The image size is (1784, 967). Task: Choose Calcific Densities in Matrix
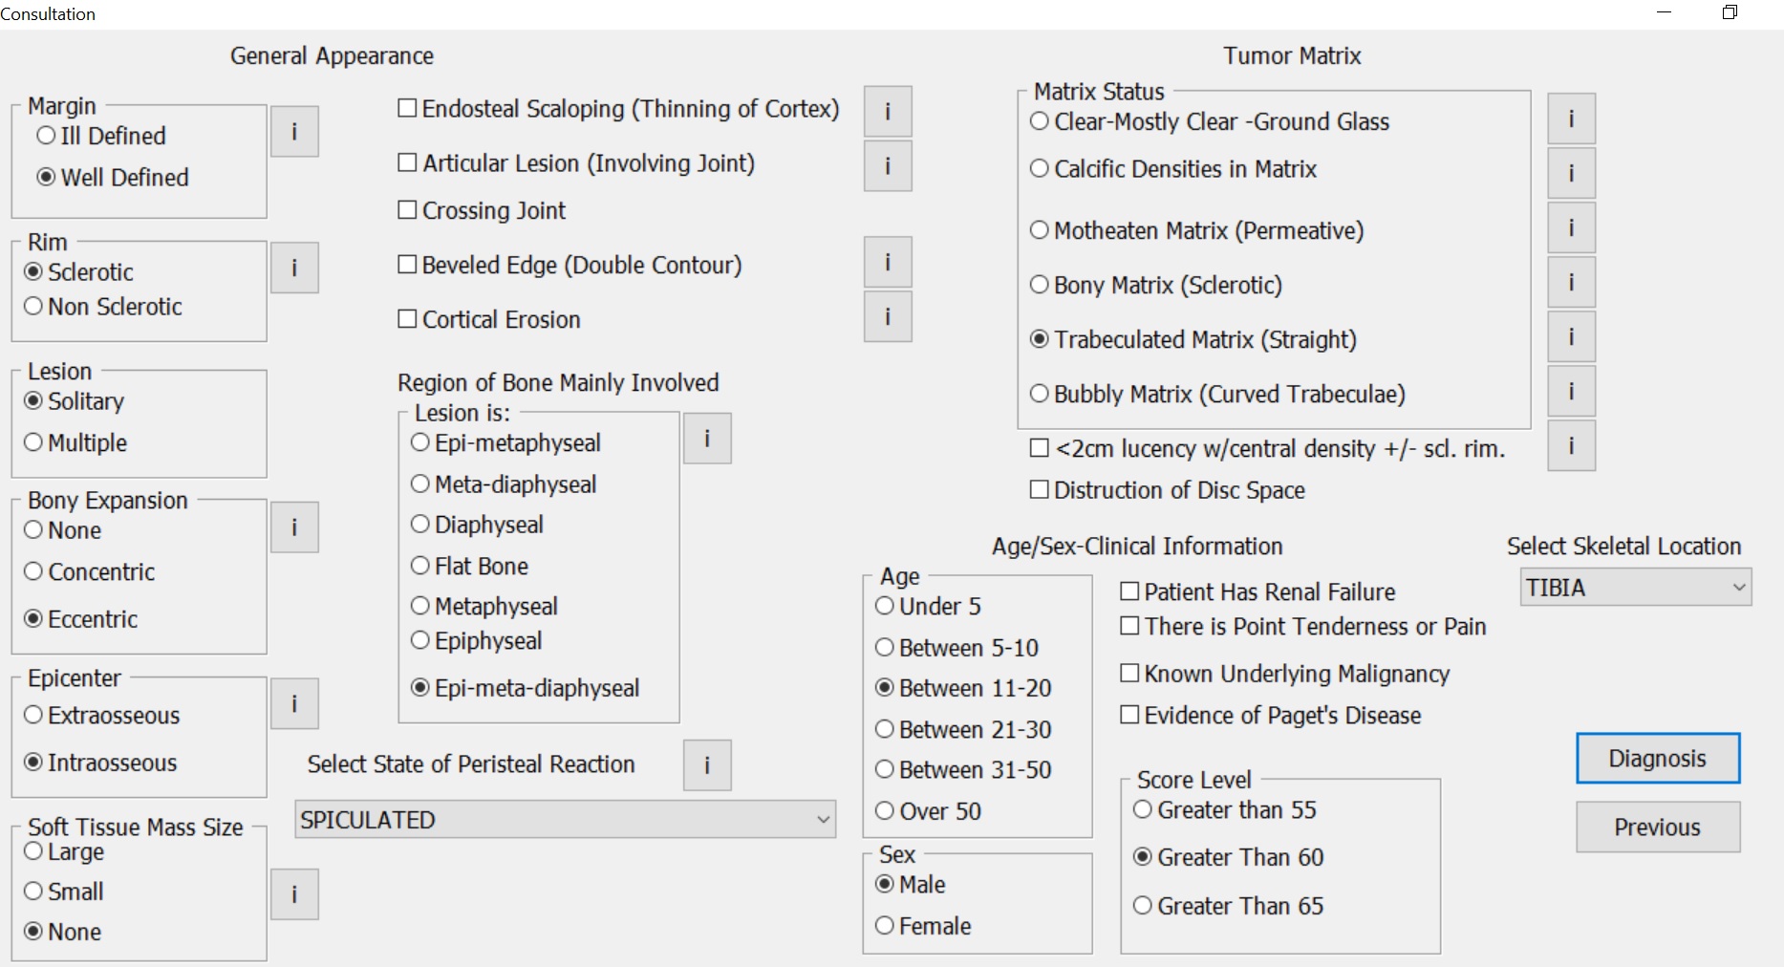[1173, 168]
